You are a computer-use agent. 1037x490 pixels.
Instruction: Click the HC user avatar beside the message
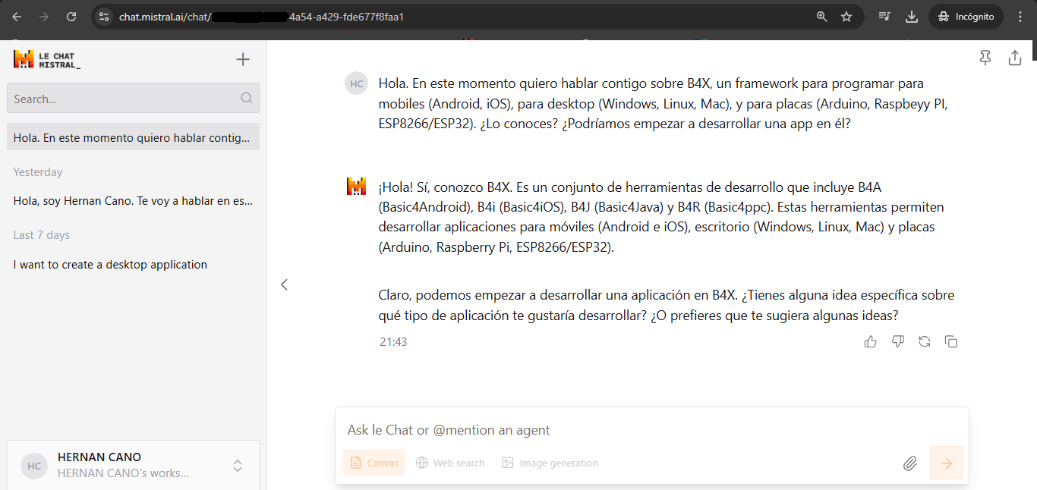(356, 83)
